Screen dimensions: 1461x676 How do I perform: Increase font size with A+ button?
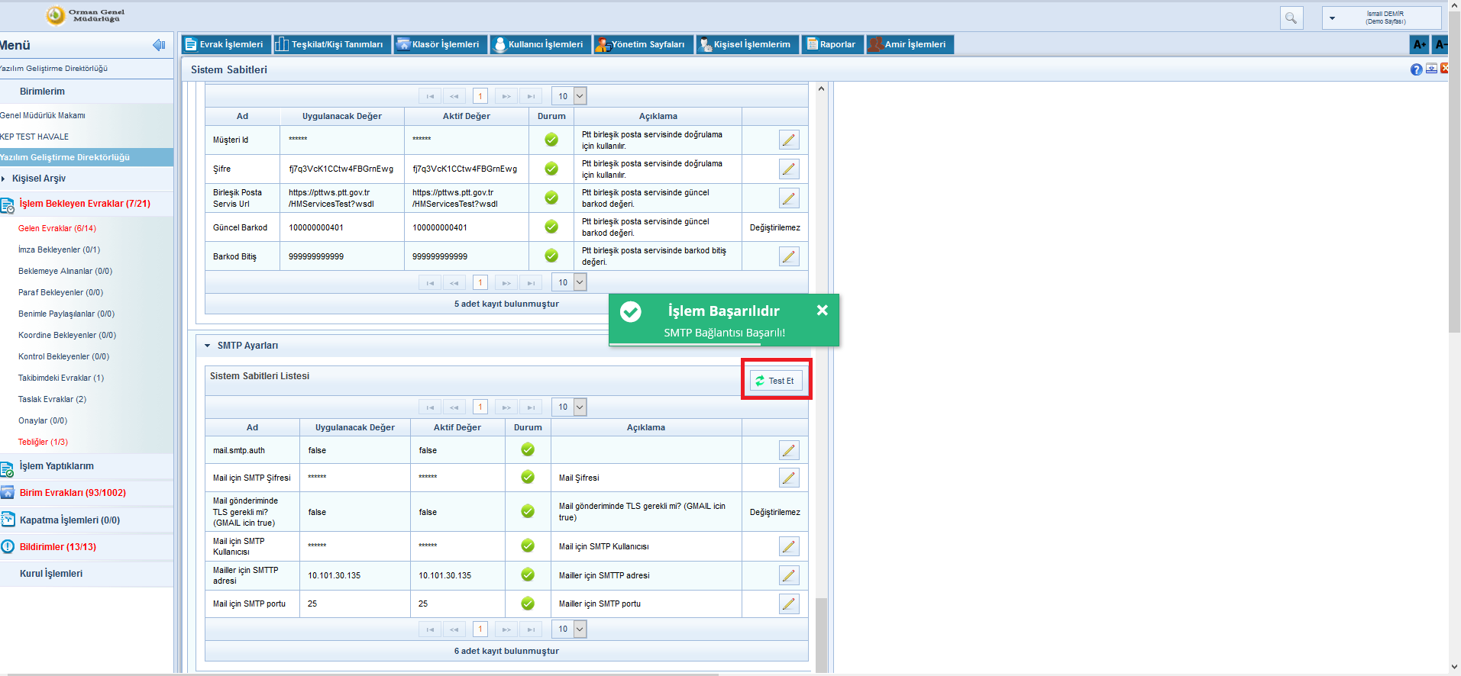pyautogui.click(x=1419, y=44)
